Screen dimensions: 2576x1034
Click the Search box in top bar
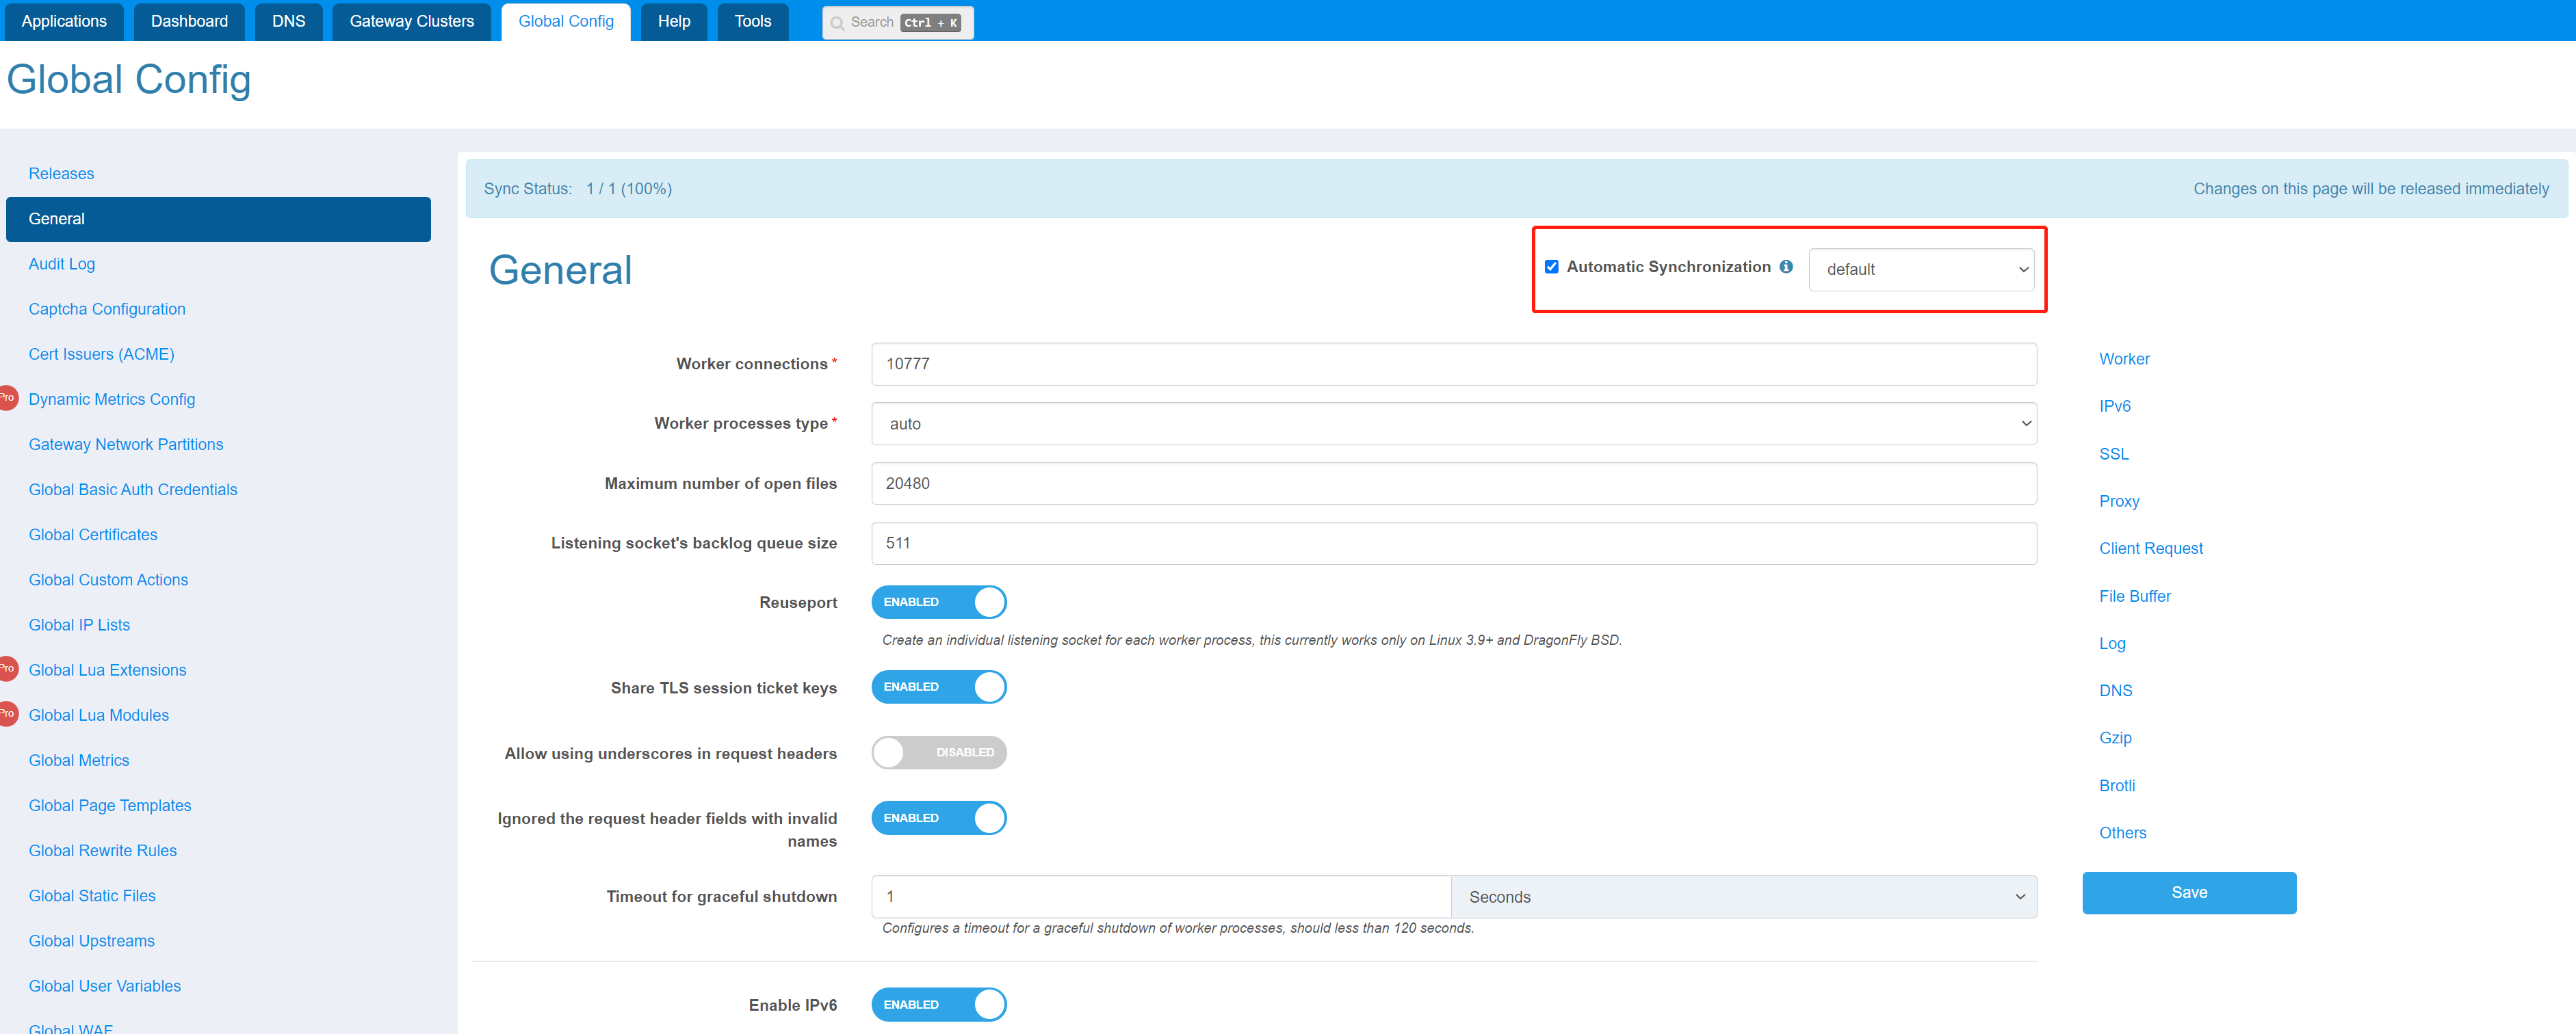click(x=897, y=22)
